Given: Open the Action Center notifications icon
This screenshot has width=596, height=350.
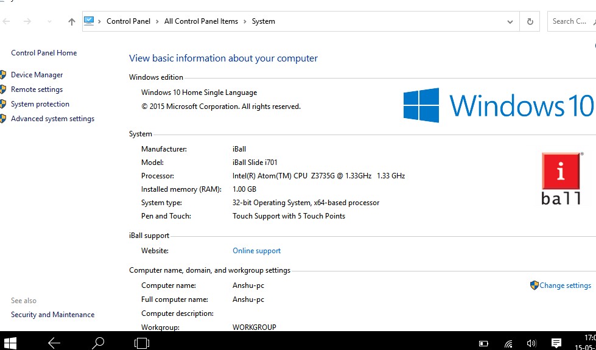Looking at the screenshot, I should (556, 343).
